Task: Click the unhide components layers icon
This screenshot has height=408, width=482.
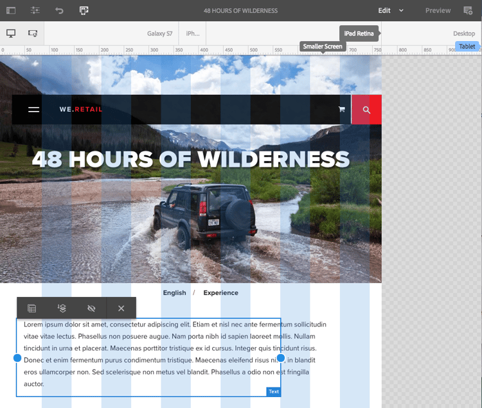Action: [62, 308]
